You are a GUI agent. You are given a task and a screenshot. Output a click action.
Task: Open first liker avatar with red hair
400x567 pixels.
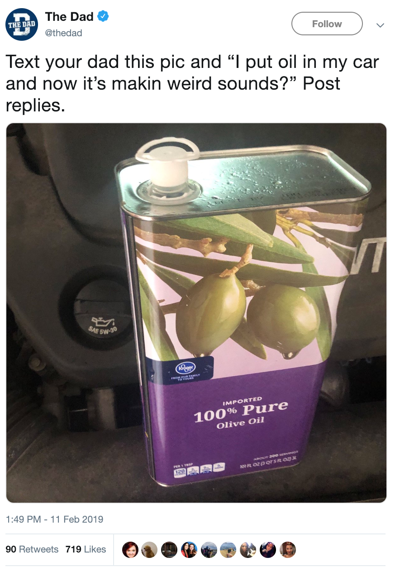[x=130, y=549]
